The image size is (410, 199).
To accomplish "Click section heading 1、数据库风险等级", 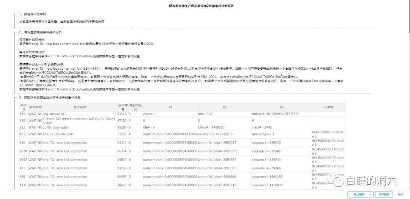I will 33,14.
